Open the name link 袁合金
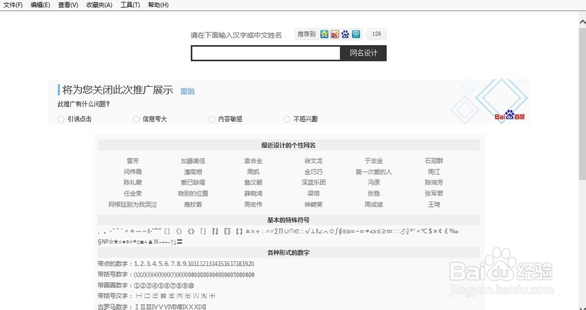Screen dimensions: 586x310 (x=253, y=161)
